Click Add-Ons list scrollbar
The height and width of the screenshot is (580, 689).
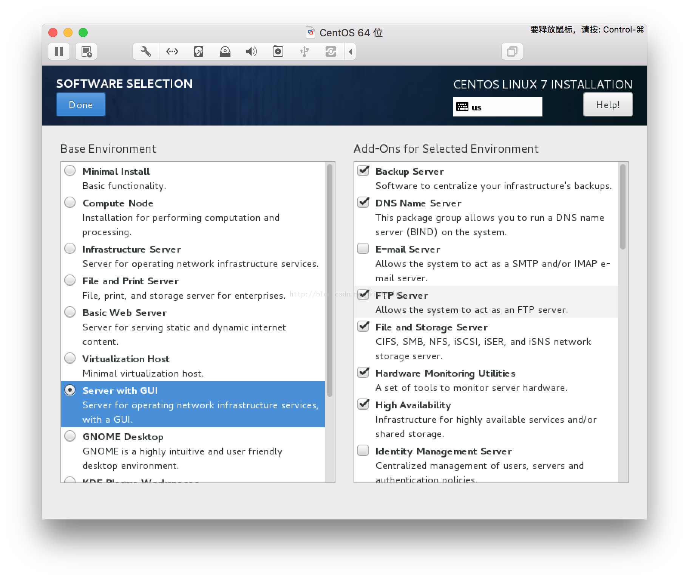(623, 207)
